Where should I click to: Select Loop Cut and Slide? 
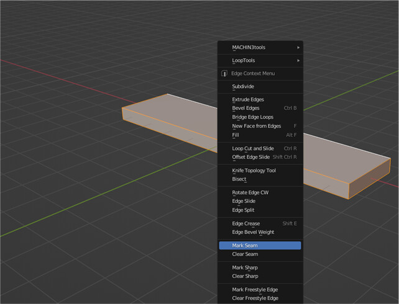click(260, 148)
